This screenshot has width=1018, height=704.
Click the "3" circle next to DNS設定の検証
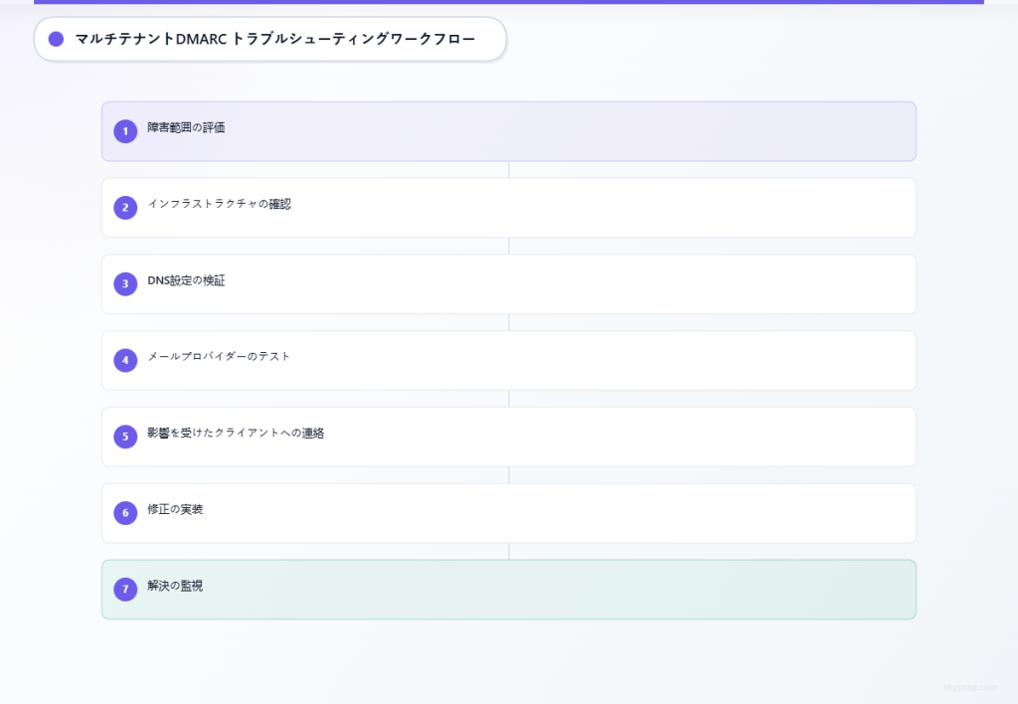[124, 283]
